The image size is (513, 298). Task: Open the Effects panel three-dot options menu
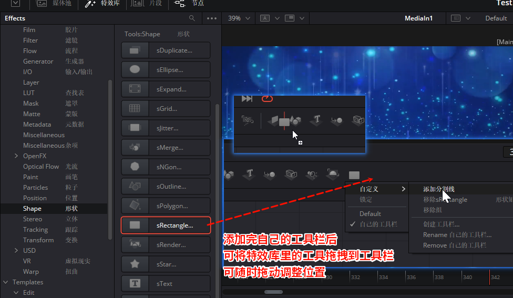(212, 18)
